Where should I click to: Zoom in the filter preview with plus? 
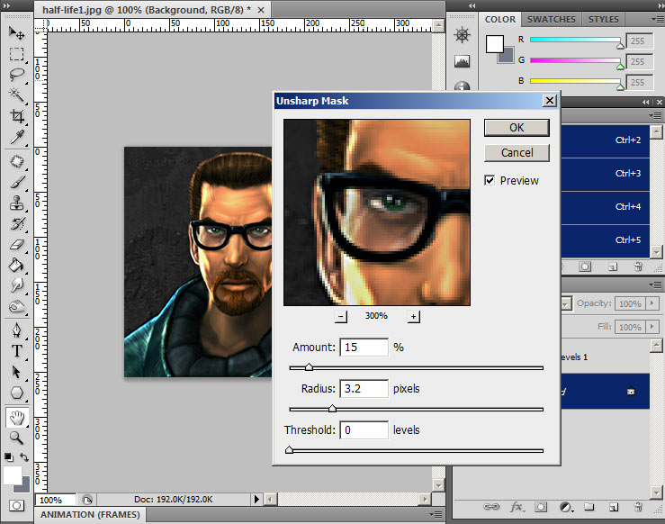pyautogui.click(x=413, y=316)
